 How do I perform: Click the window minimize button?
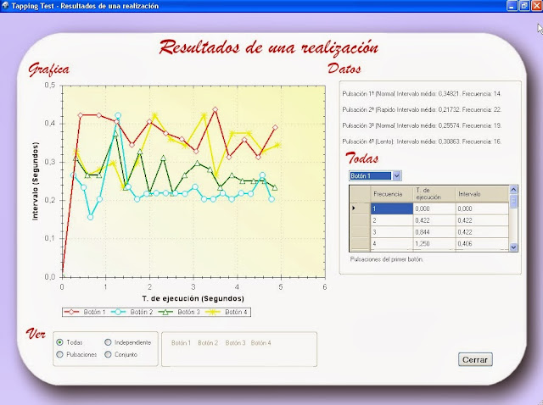click(x=512, y=6)
